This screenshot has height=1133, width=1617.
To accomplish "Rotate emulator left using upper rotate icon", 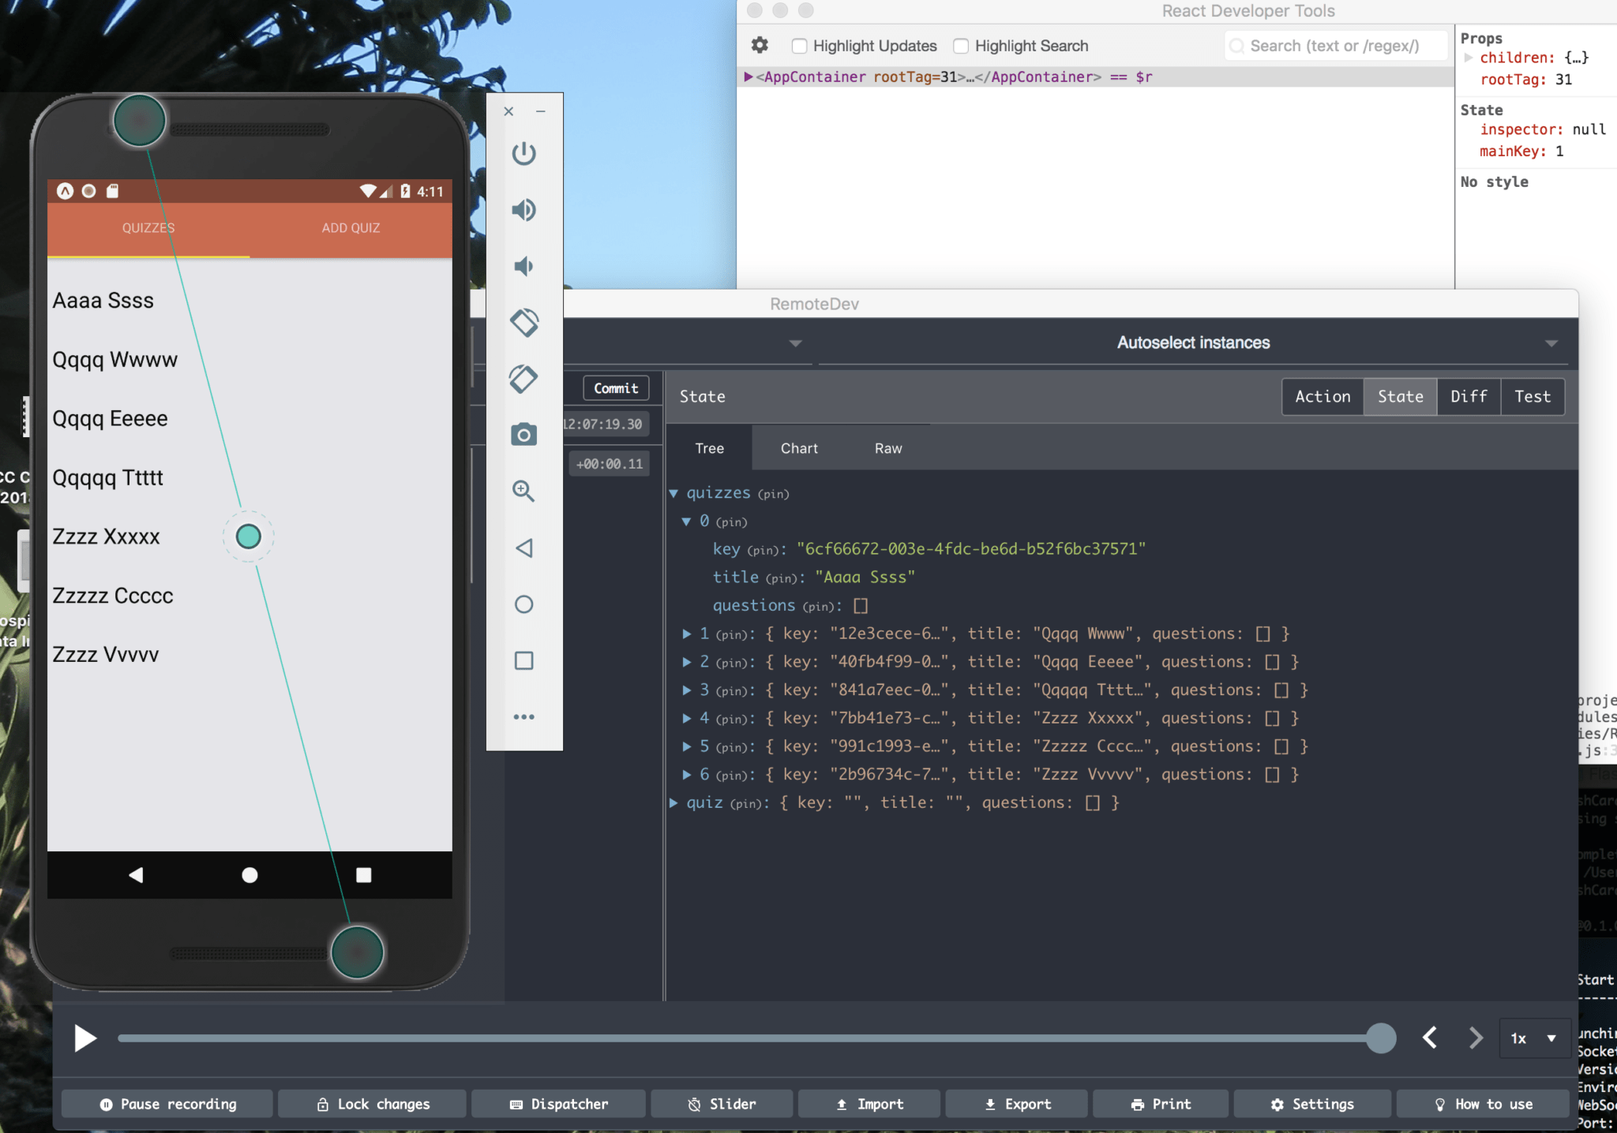I will tap(524, 322).
